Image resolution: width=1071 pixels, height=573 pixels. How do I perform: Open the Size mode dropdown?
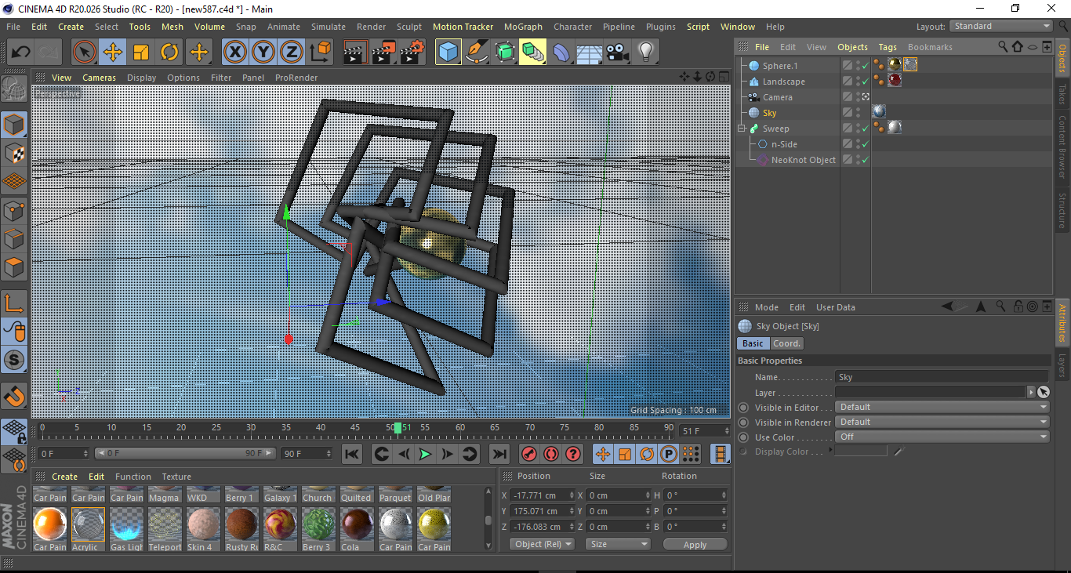click(619, 544)
